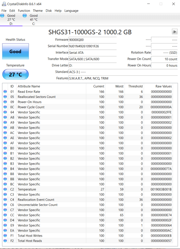The width and height of the screenshot is (180, 249).
Task: Click status orb for attribute A8
Action: tap(5, 117)
